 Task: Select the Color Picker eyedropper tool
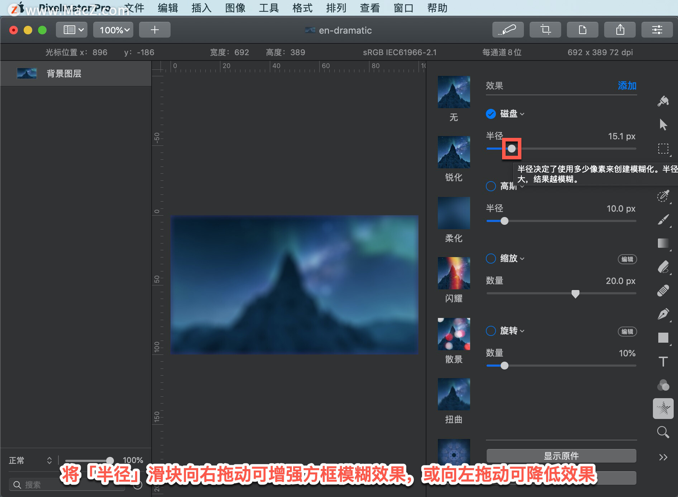click(663, 196)
